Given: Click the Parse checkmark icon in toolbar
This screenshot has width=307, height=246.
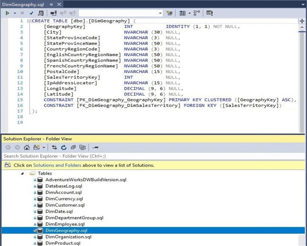Looking at the screenshot, I should pos(31,13).
